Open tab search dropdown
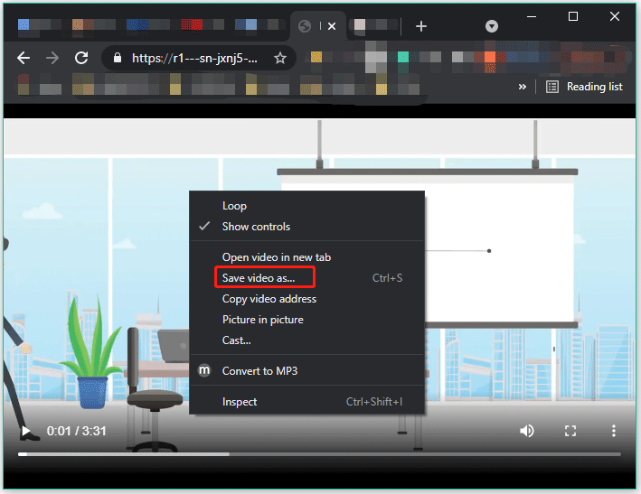This screenshot has height=494, width=641. pyautogui.click(x=492, y=26)
